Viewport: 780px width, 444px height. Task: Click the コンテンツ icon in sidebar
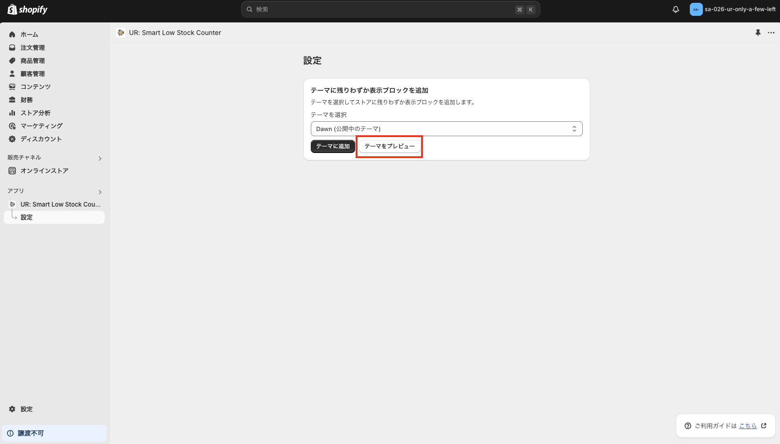point(12,87)
